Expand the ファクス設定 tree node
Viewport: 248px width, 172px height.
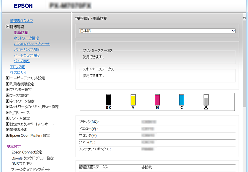click(7, 96)
